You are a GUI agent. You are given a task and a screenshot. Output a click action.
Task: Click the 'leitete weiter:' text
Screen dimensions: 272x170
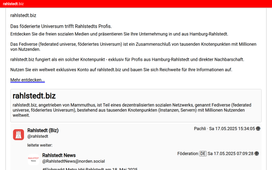pyautogui.click(x=40, y=145)
